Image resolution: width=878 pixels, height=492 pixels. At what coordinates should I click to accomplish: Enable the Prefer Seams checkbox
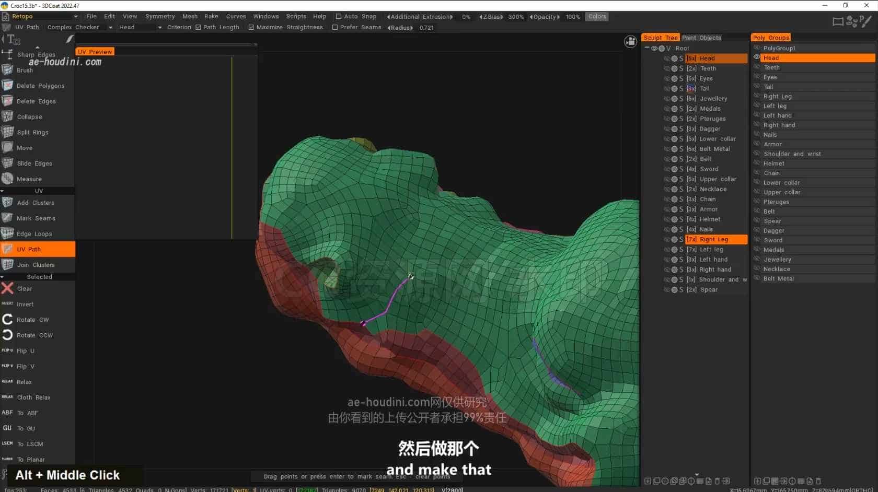(335, 27)
